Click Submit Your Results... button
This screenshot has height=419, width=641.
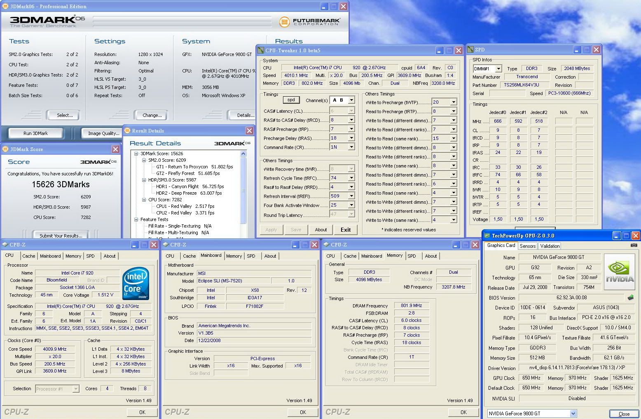[x=61, y=235]
